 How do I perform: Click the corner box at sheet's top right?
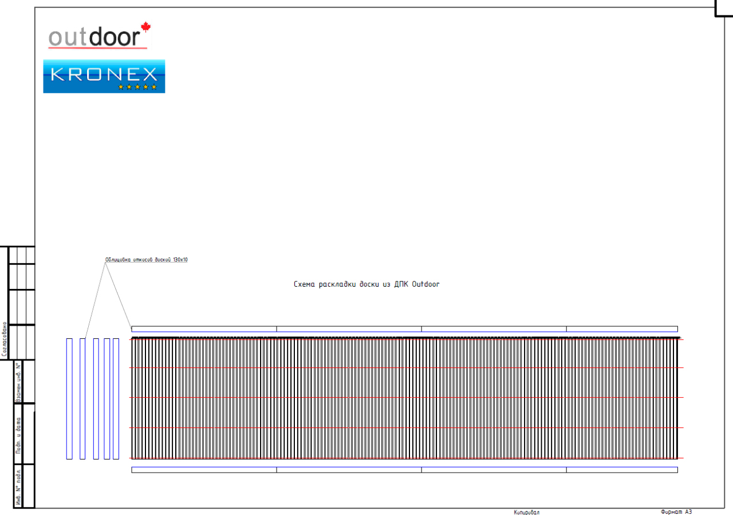724,8
